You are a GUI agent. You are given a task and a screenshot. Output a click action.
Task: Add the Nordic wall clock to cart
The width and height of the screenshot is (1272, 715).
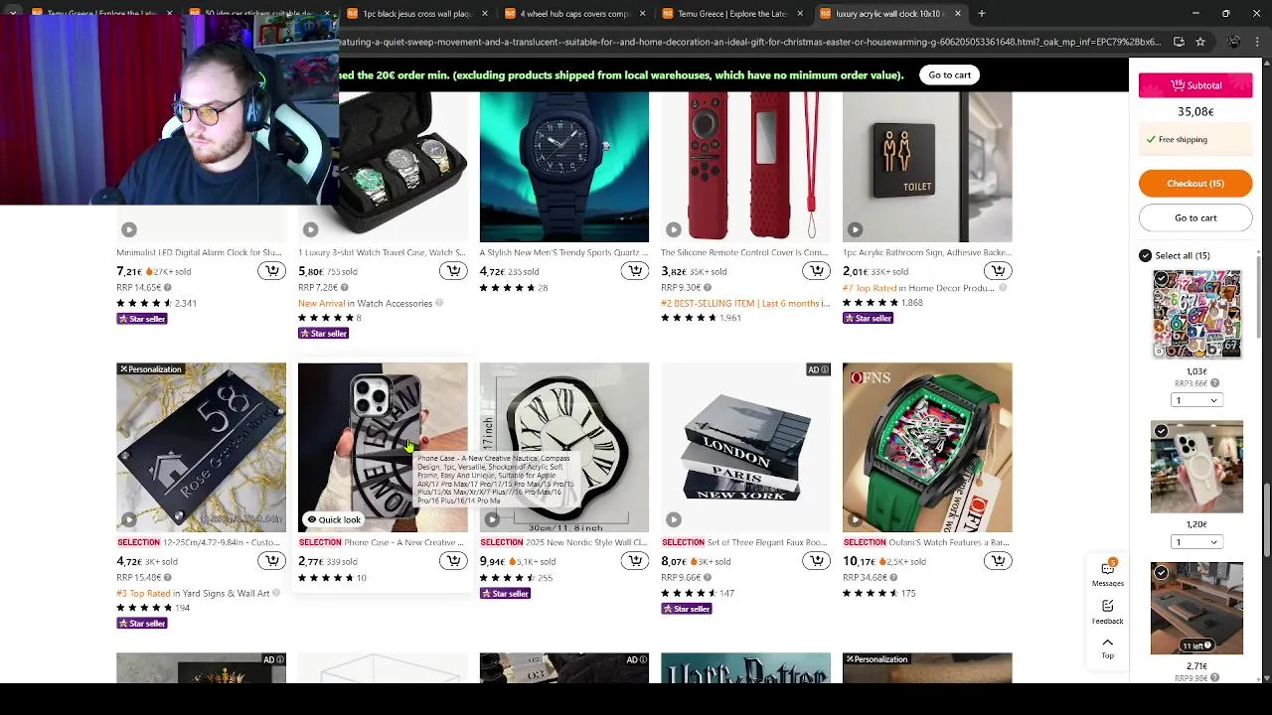[634, 561]
